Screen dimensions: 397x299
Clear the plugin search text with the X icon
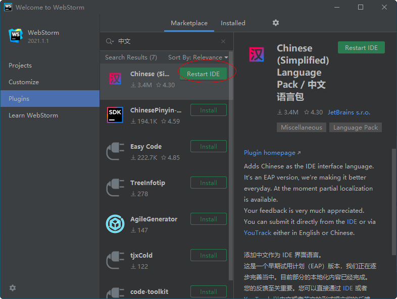click(223, 41)
